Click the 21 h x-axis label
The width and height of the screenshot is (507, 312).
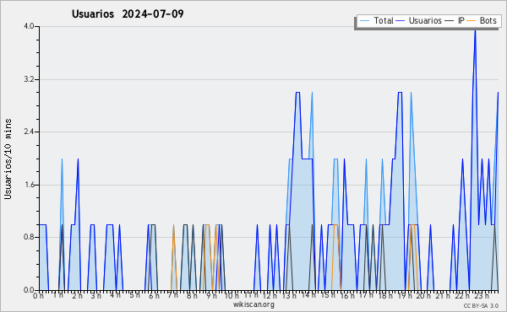[x=442, y=295]
